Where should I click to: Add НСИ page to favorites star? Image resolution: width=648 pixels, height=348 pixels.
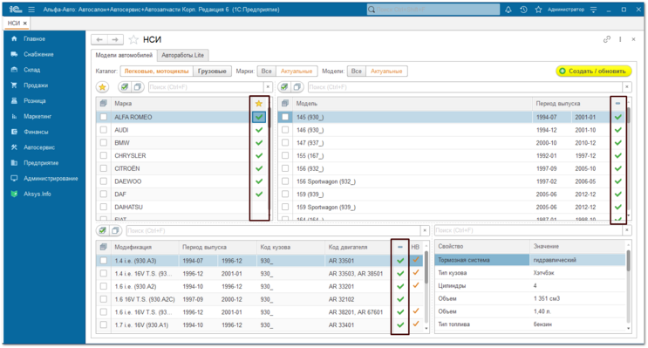(133, 39)
